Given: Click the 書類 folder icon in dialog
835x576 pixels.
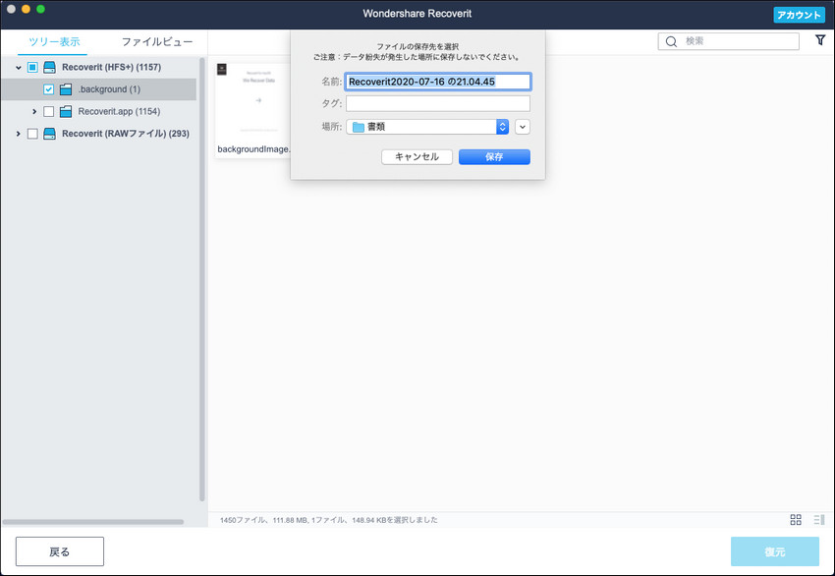Looking at the screenshot, I should pos(359,127).
